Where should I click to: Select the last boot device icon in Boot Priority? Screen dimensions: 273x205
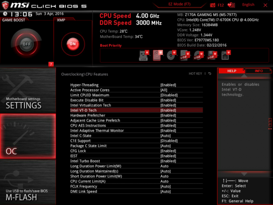pos(226,55)
